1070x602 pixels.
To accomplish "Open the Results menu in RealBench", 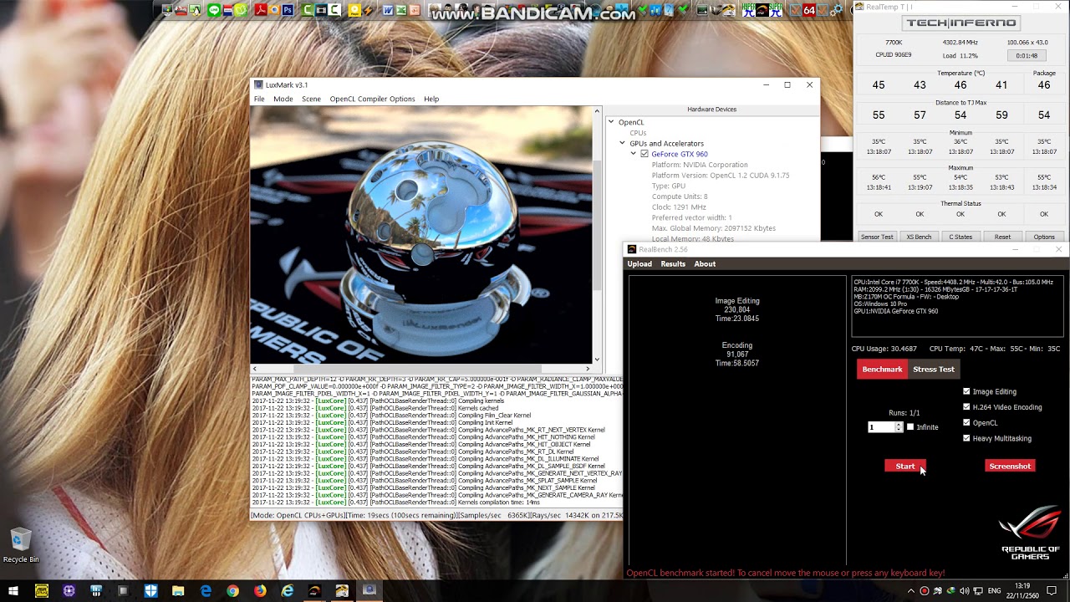I will (673, 263).
